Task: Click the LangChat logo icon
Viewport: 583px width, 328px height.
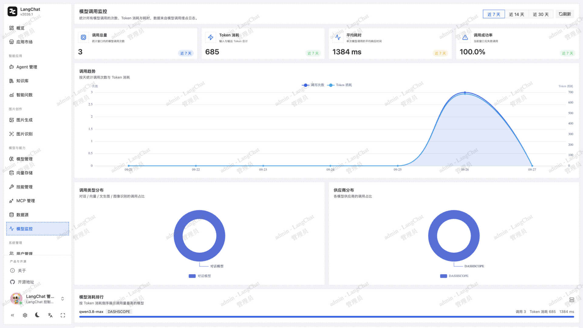Action: point(12,12)
